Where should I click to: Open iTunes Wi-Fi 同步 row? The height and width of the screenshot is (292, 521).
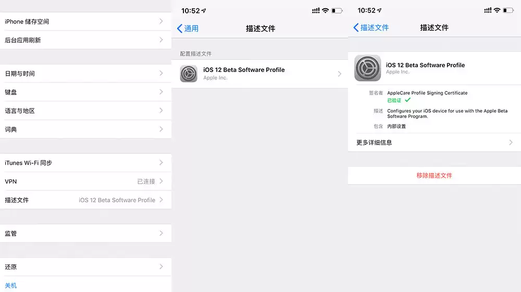click(x=85, y=163)
